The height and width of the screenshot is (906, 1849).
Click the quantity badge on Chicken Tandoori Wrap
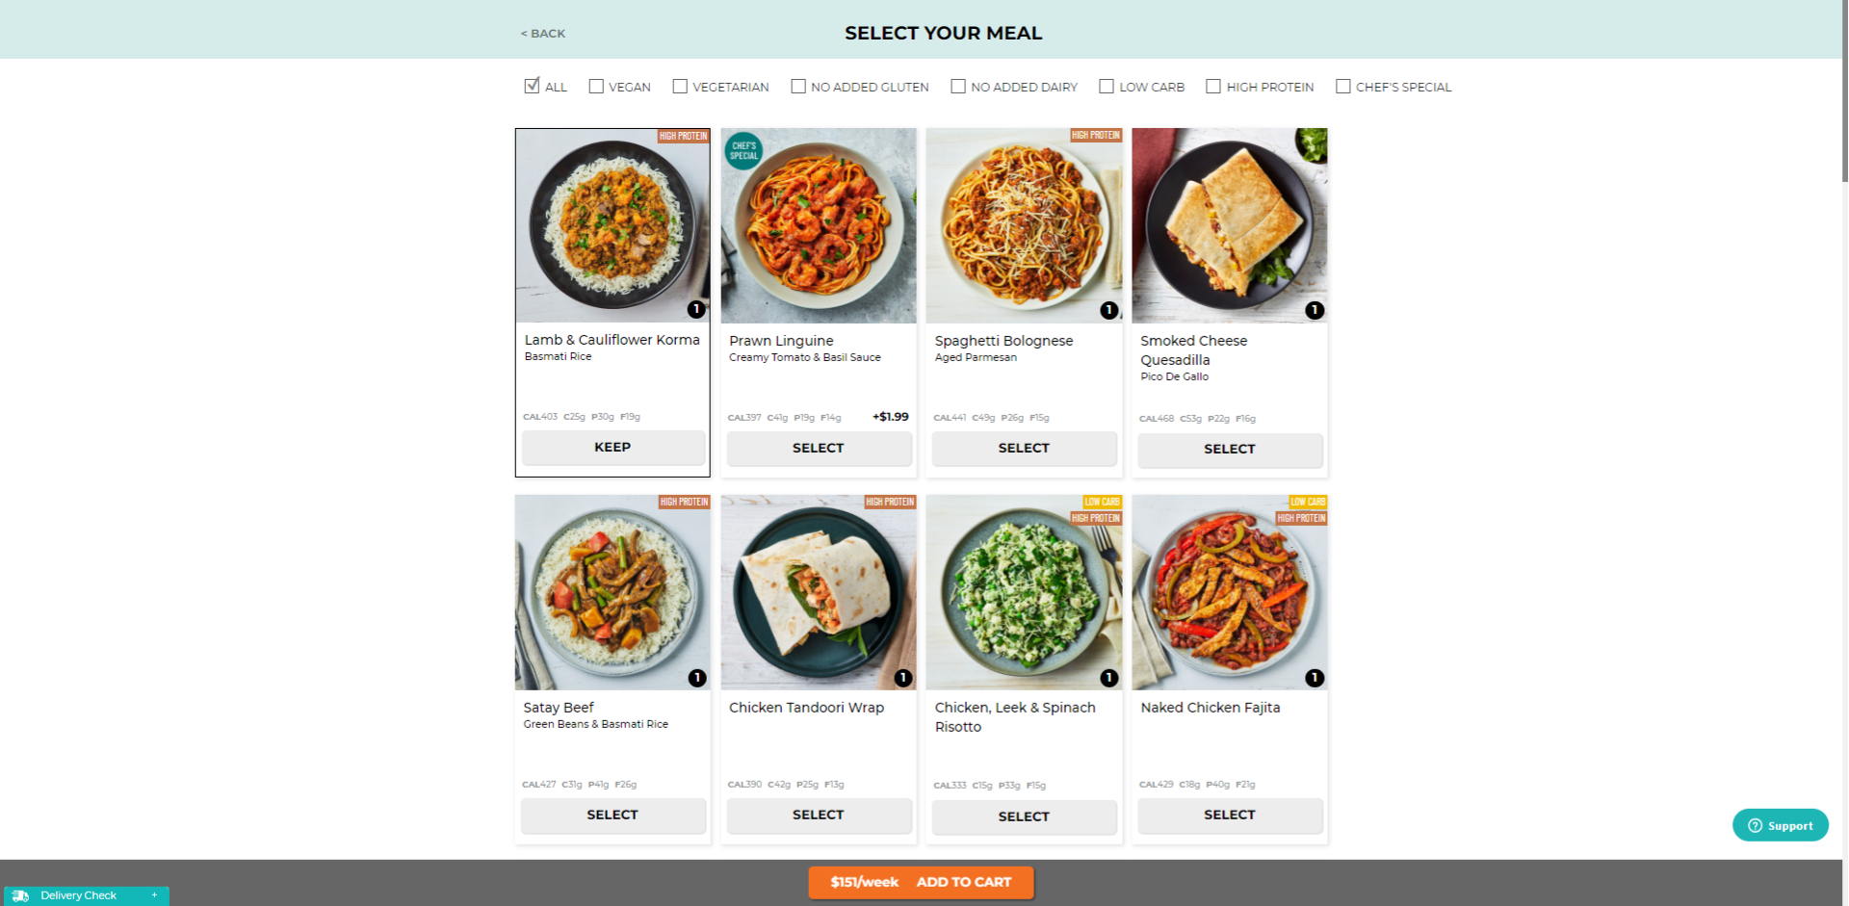point(903,678)
